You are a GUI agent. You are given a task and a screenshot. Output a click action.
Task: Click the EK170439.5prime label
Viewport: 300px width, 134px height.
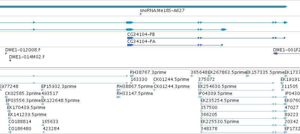coord(26,108)
